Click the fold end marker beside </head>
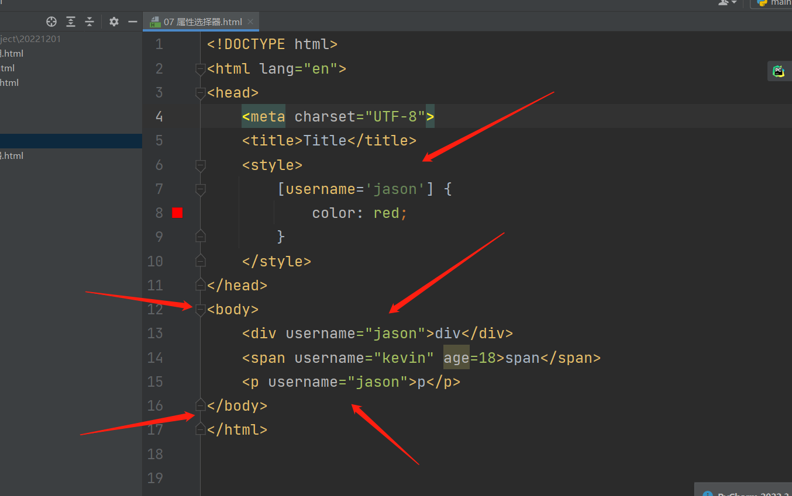 (x=201, y=285)
